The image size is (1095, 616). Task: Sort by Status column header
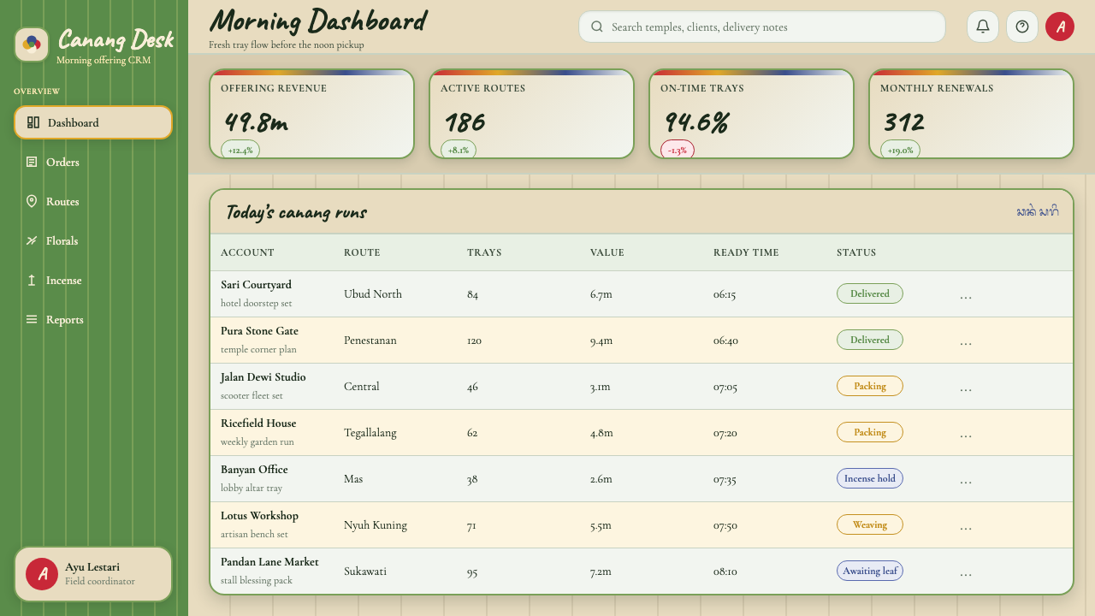pyautogui.click(x=856, y=252)
